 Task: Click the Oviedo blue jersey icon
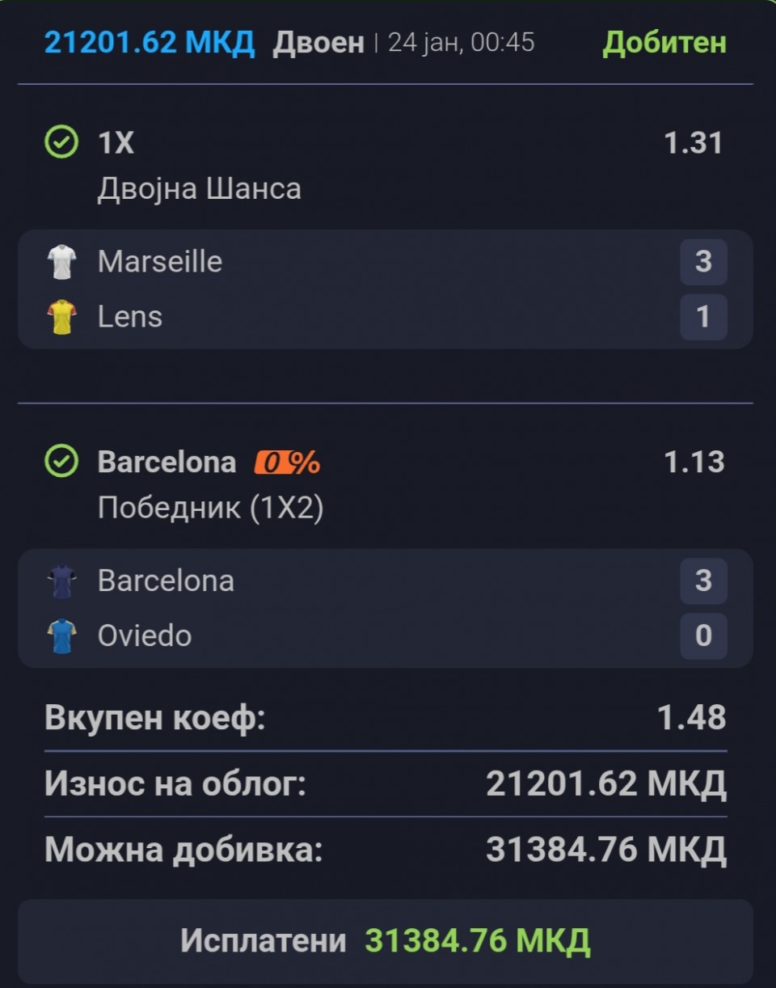61,636
